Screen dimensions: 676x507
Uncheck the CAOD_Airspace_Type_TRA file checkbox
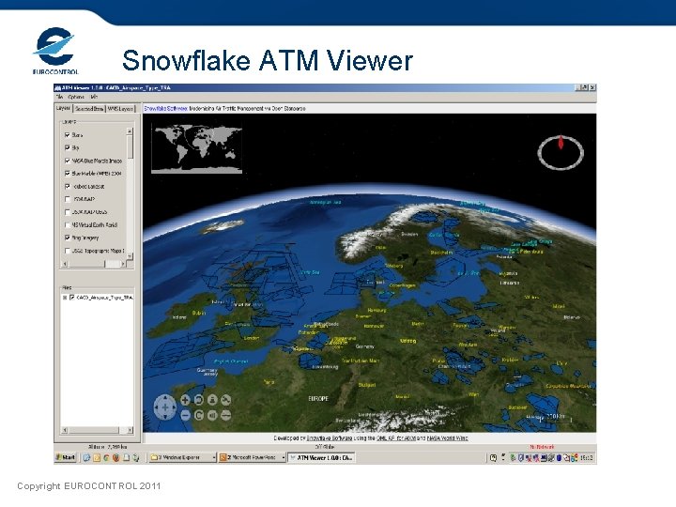72,298
